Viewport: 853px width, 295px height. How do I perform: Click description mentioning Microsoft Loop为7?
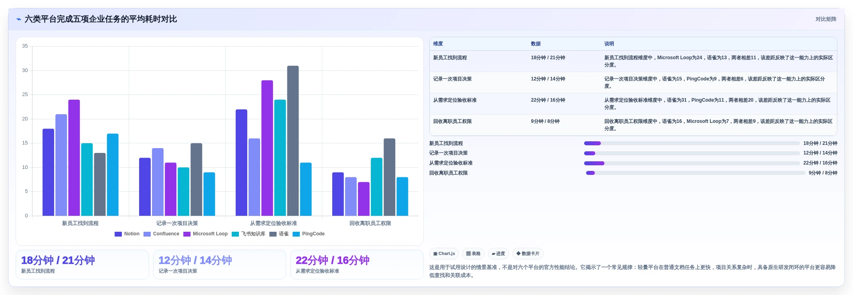coord(719,125)
